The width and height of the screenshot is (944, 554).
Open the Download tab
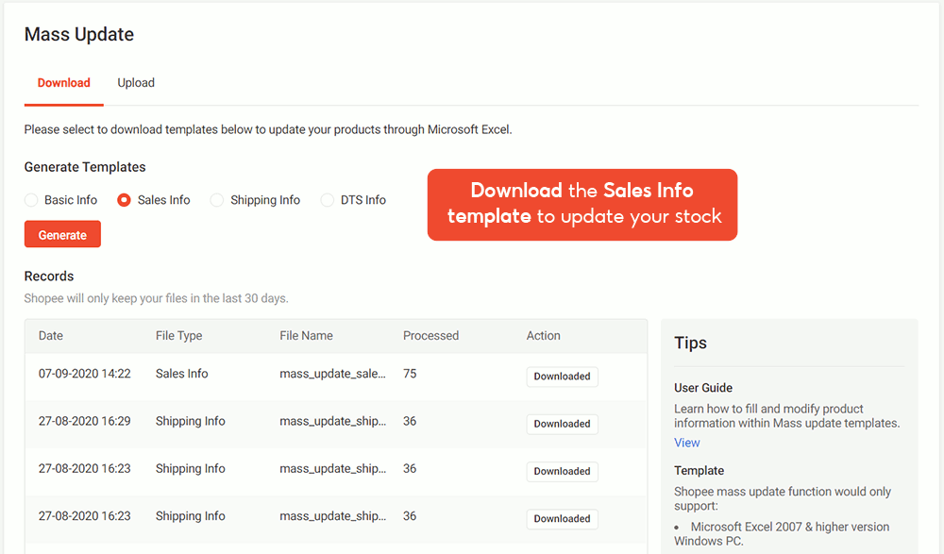tap(64, 82)
